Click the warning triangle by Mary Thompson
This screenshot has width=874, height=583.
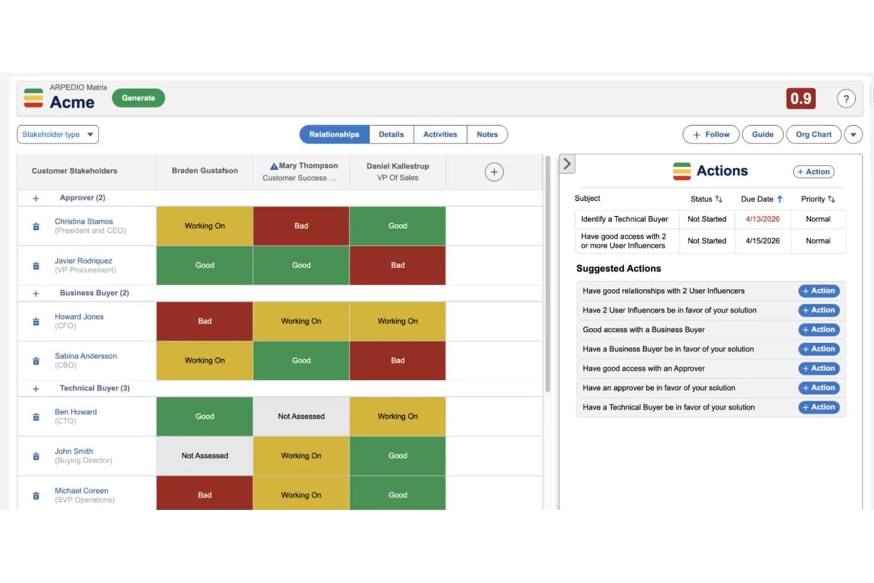pyautogui.click(x=274, y=166)
